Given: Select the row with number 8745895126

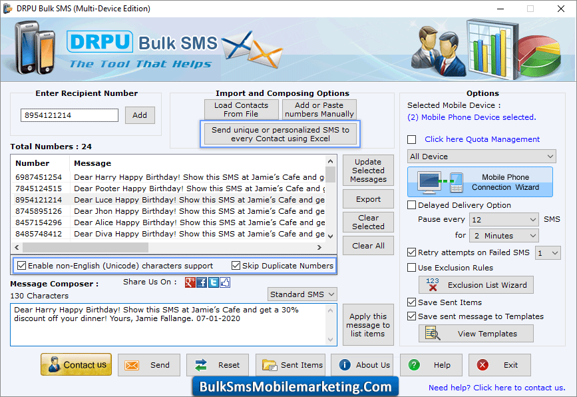Looking at the screenshot, I should tap(168, 211).
